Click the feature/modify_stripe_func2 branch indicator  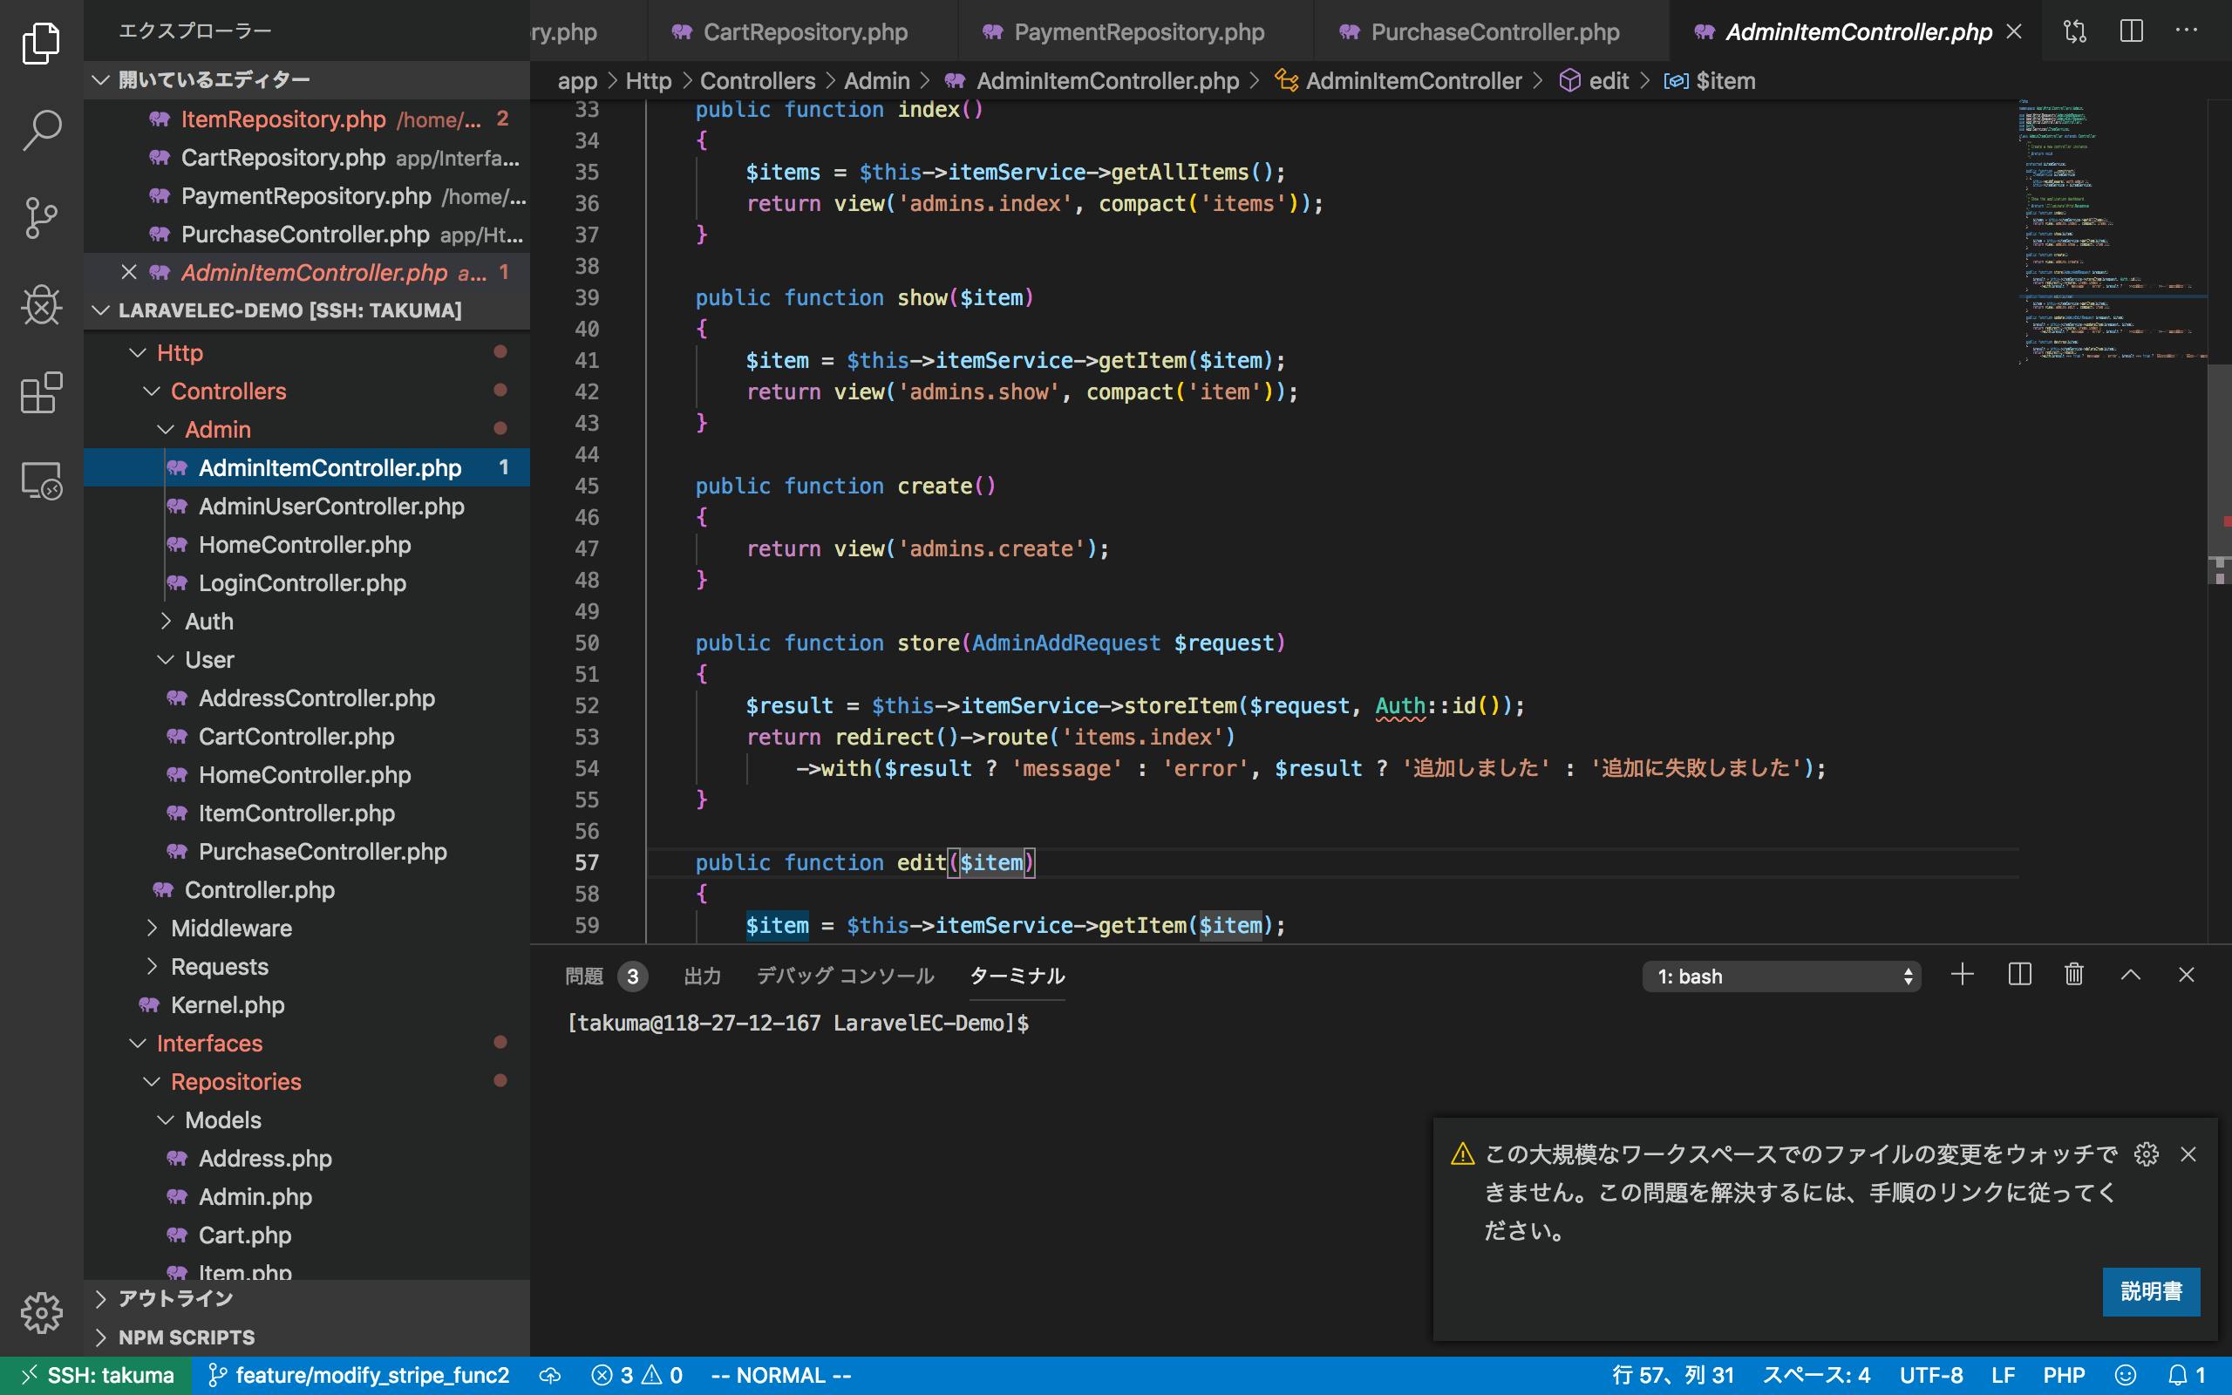tap(360, 1376)
